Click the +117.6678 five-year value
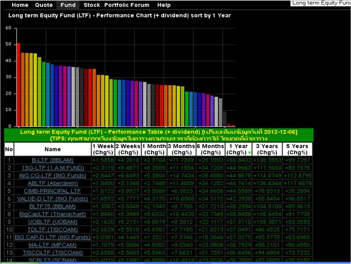Viewport: 351px width, 264px height. [297, 183]
